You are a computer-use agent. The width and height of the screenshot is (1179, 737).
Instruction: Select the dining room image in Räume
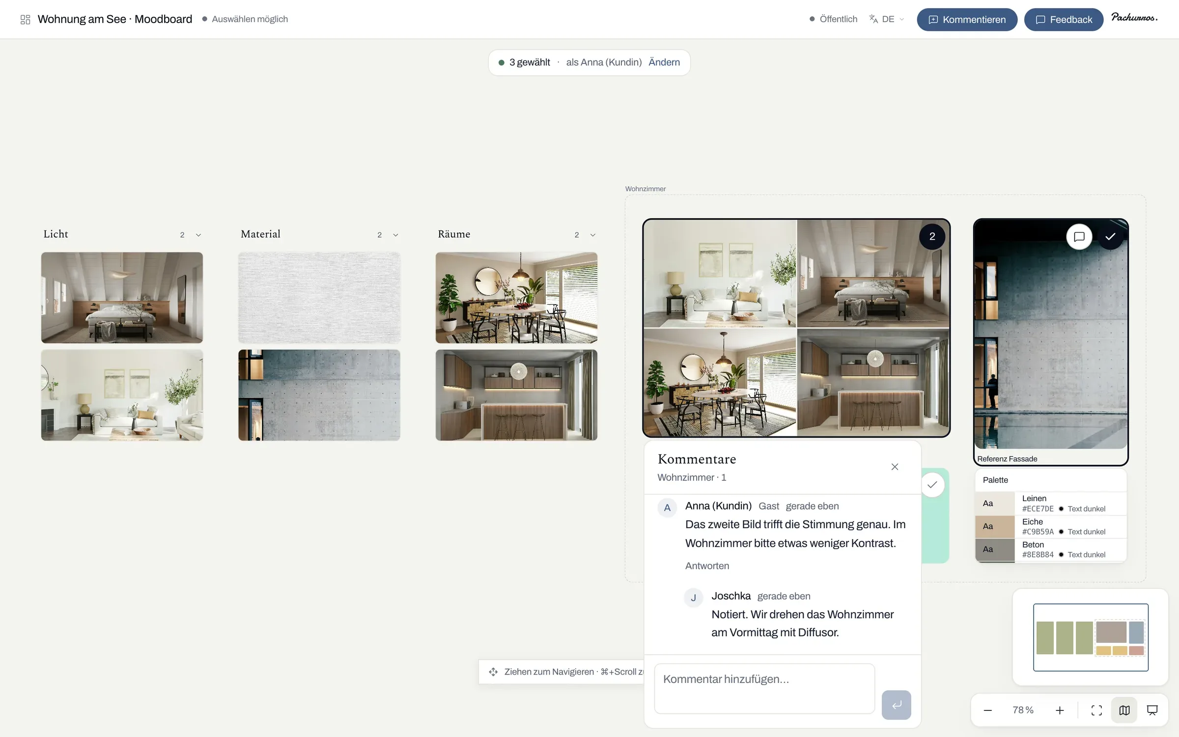(516, 297)
